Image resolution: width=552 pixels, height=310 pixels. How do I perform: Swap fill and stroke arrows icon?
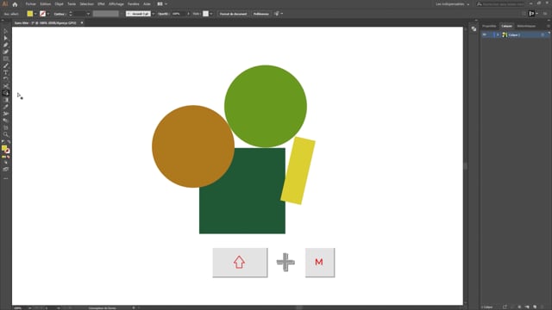point(9,141)
